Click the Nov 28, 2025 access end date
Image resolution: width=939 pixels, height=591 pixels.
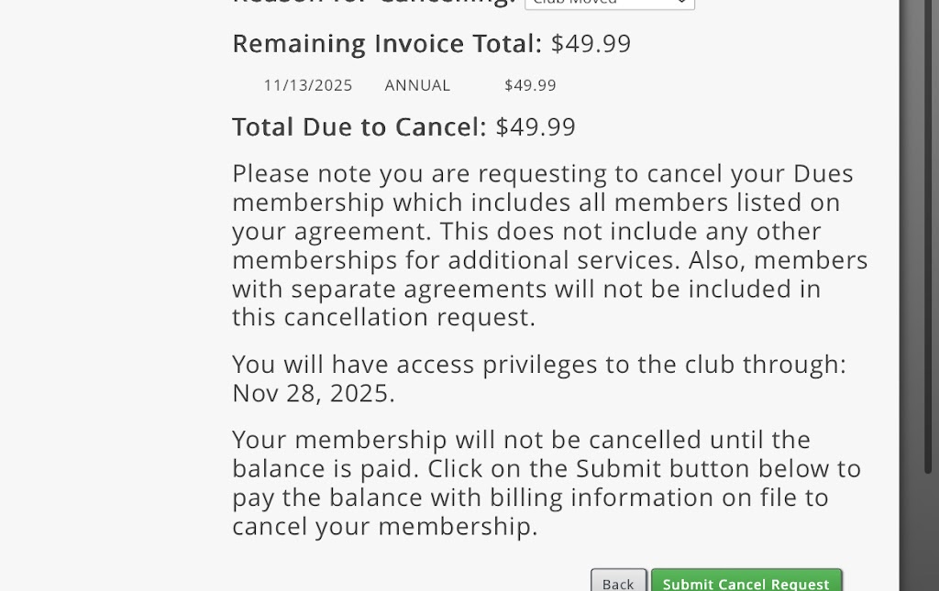pos(313,393)
